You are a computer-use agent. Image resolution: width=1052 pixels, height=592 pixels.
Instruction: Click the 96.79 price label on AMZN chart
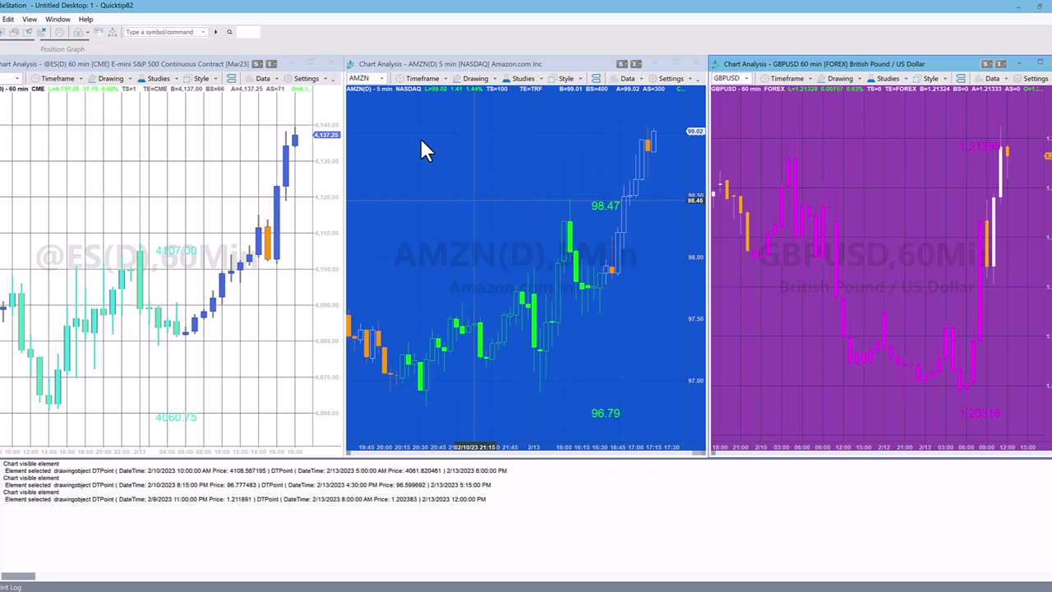tap(606, 413)
